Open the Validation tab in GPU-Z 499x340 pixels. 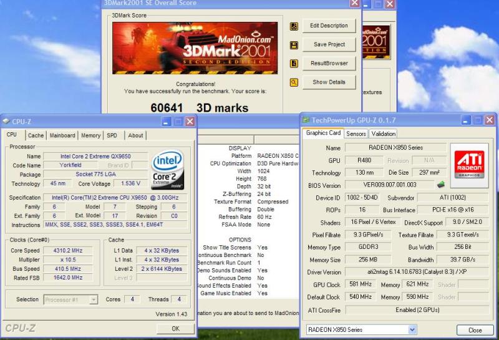tap(384, 134)
